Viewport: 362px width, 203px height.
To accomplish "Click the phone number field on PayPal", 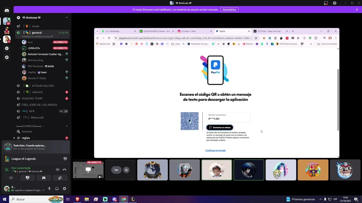I will tap(228, 117).
